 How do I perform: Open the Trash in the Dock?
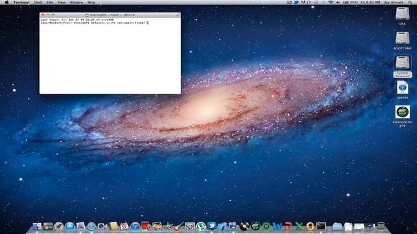coord(381,226)
